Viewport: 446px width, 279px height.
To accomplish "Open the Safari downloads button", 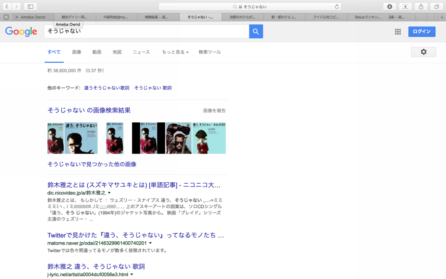I will [390, 7].
